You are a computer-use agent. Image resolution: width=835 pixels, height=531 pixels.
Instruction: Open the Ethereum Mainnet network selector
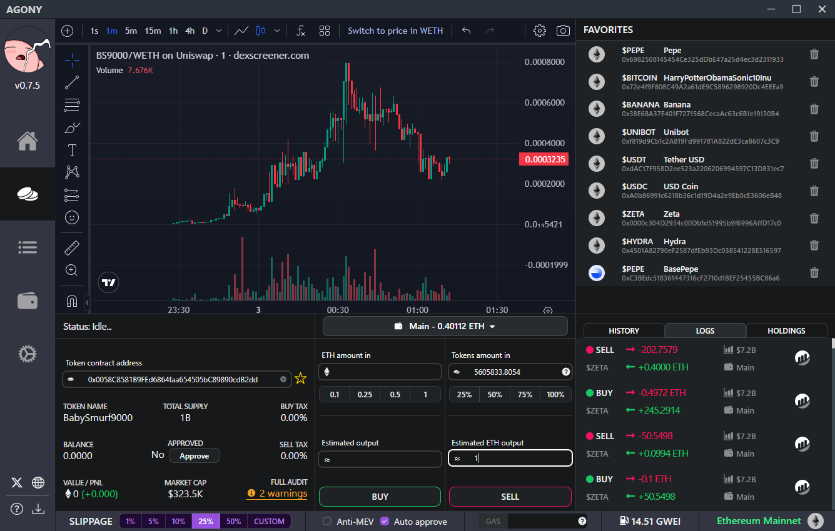[770, 521]
